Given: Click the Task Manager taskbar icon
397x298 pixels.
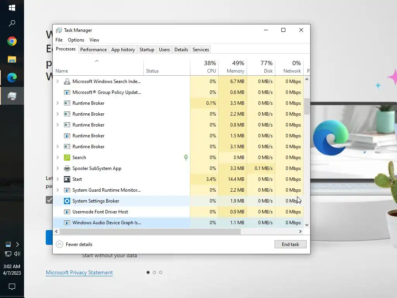Looking at the screenshot, I should point(12,96).
